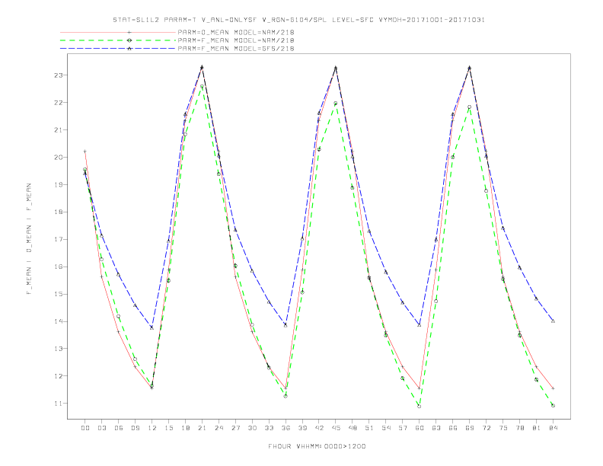The image size is (603, 466).
Task: Click the y-axis title F_MEAN | O_MEAN | F_MEAN
Action: tap(29, 239)
